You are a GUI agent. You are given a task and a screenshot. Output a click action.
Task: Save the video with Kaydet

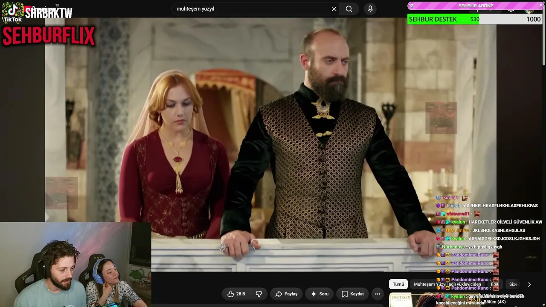(352, 294)
